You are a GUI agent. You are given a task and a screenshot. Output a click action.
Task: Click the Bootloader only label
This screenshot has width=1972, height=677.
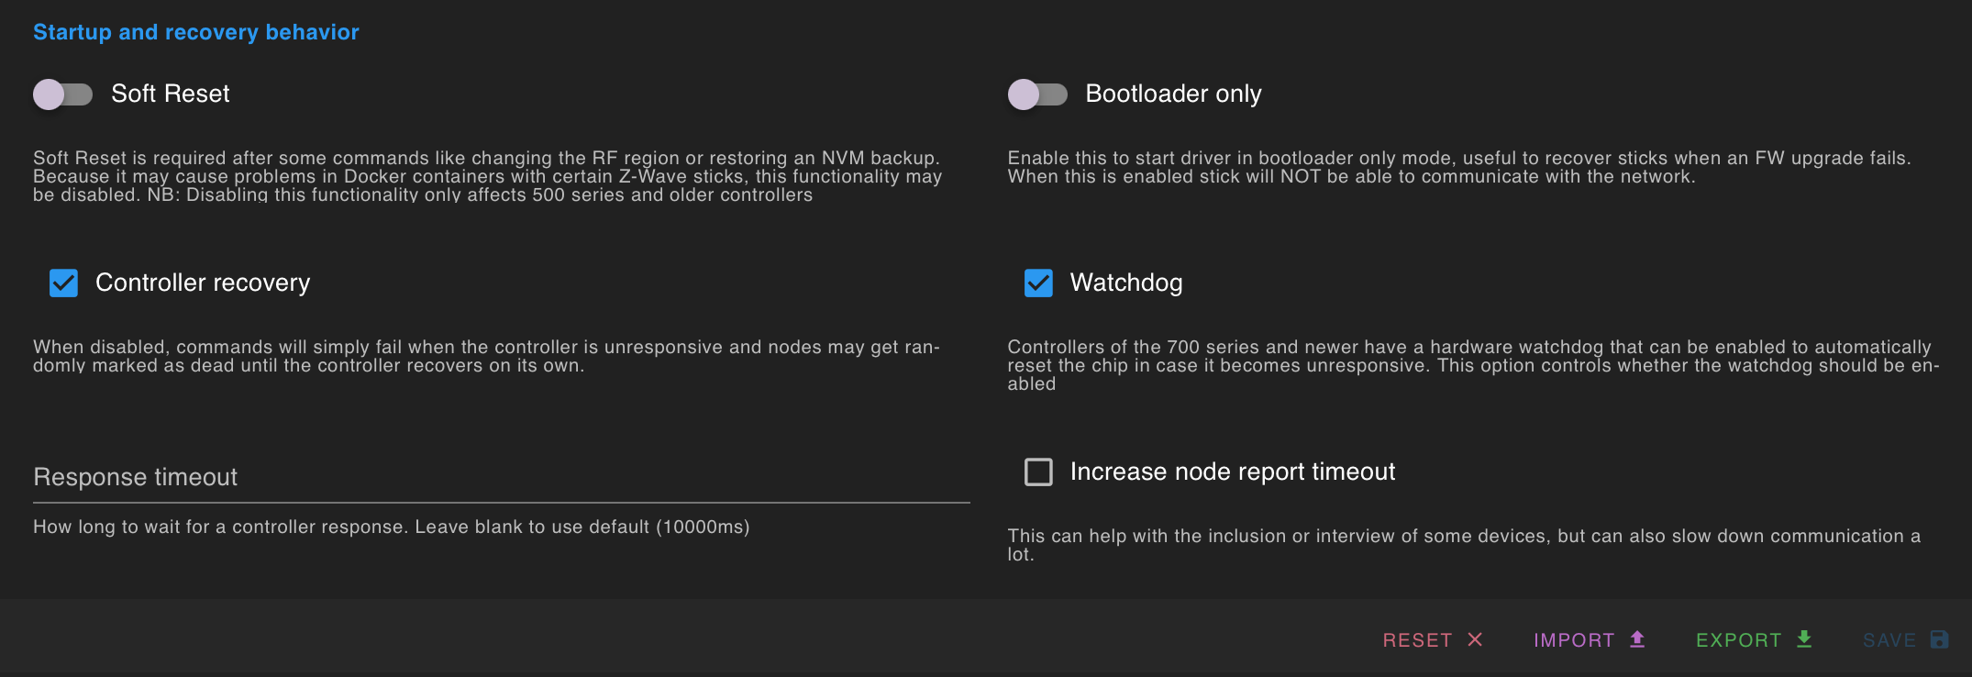[x=1173, y=94]
